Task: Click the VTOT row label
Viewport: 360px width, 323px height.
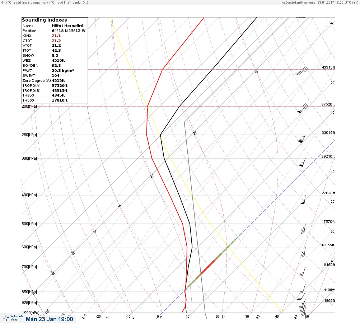Action: tap(27, 46)
